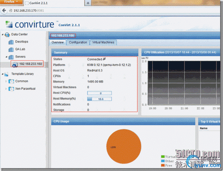223x171 pixels.
Task: Open a new browser tab
Action: tap(88, 3)
